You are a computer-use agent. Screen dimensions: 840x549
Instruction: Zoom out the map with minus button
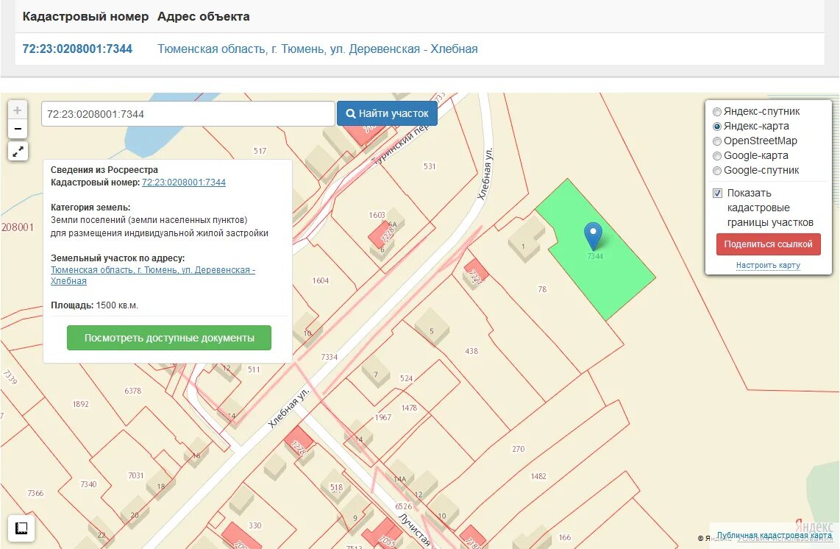tap(18, 129)
